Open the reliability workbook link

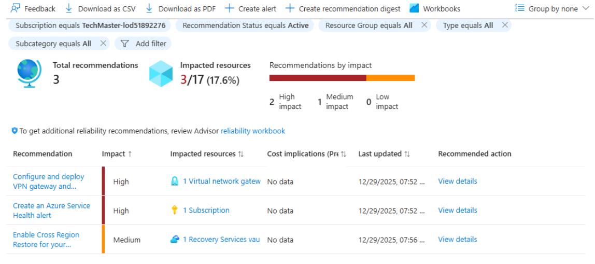pyautogui.click(x=253, y=131)
